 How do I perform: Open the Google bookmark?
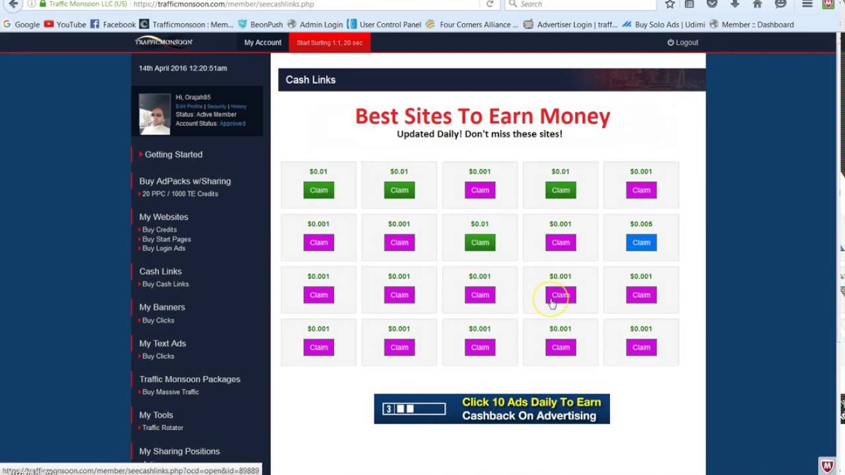21,24
